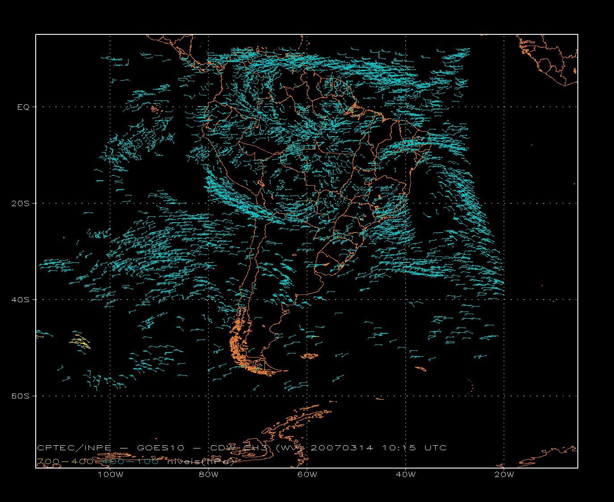Click the 40W longitude label
The width and height of the screenshot is (614, 502).
click(405, 474)
